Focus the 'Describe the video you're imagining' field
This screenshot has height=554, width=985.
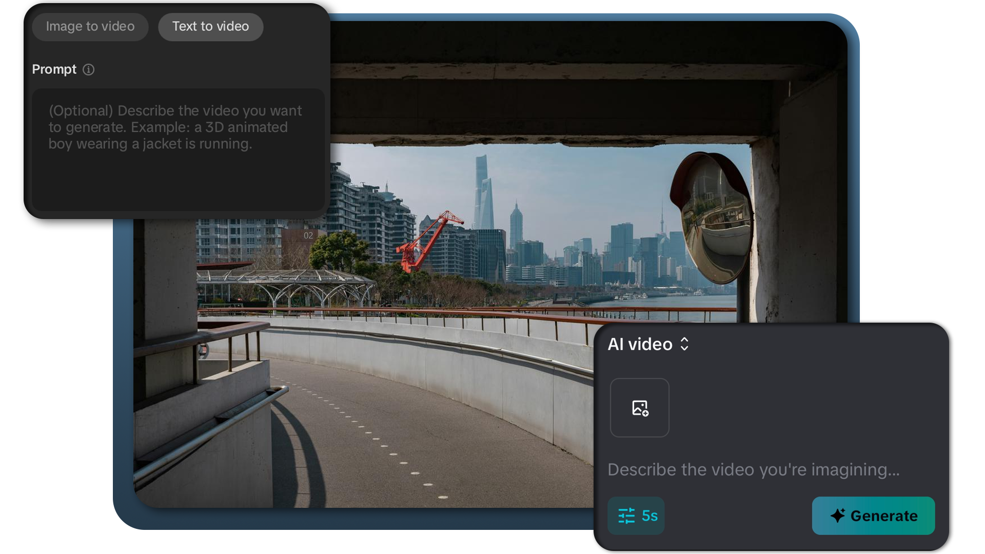(753, 469)
